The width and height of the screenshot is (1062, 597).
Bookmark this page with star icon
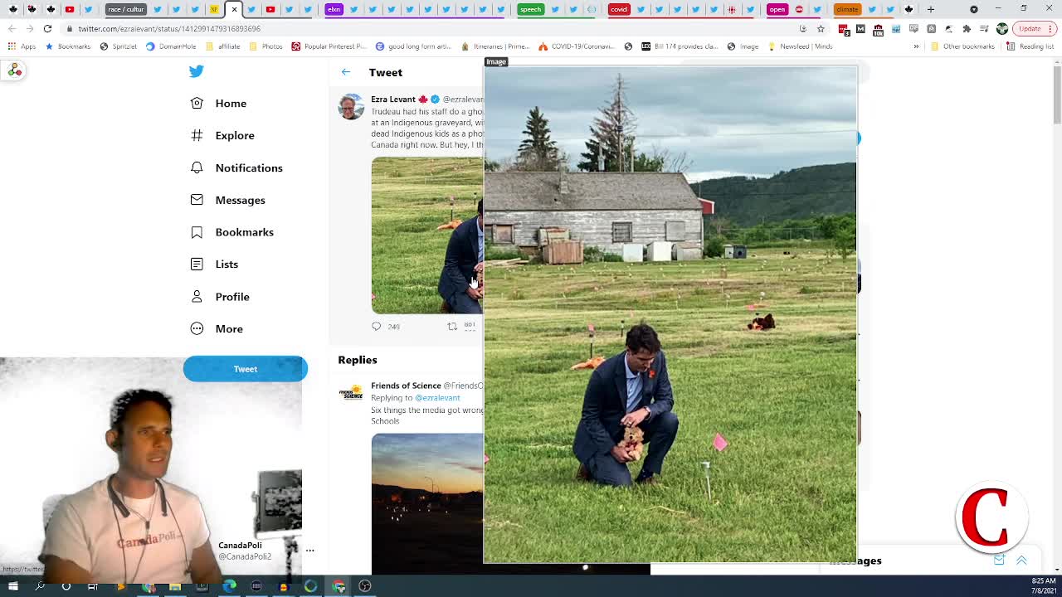tap(820, 28)
